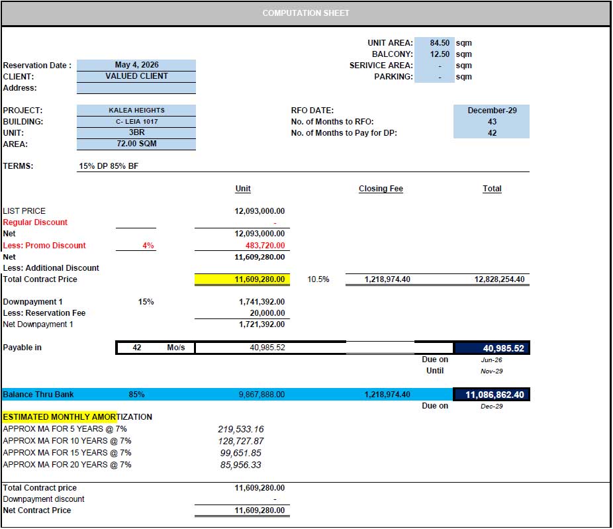Click the 20-year amortization value 85,956.33
The width and height of the screenshot is (613, 529).
(x=240, y=465)
